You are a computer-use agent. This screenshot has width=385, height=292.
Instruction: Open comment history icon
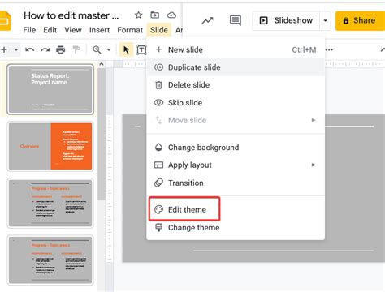click(236, 20)
